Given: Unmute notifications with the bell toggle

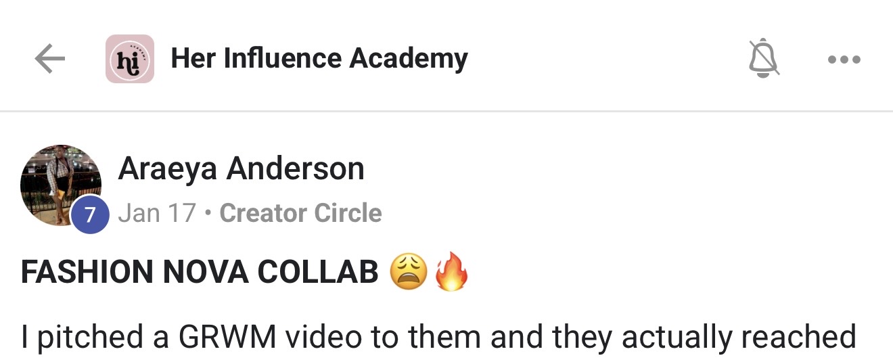Looking at the screenshot, I should [764, 59].
